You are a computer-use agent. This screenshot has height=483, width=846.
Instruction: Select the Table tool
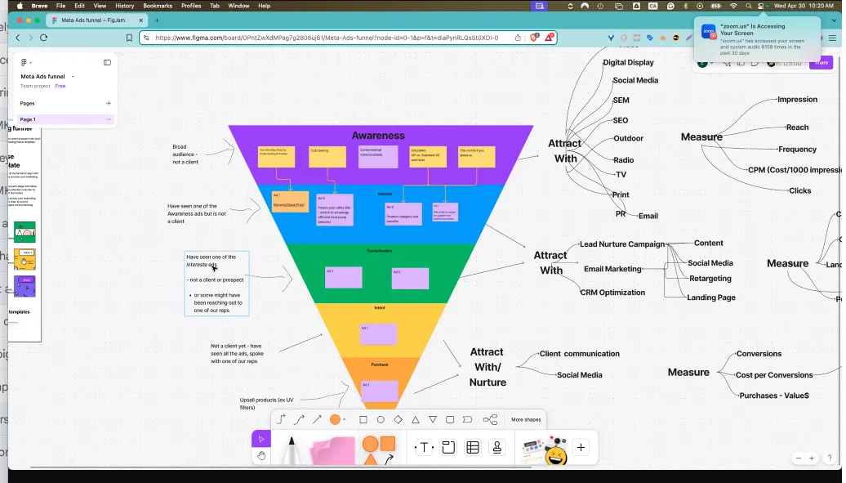coord(473,447)
